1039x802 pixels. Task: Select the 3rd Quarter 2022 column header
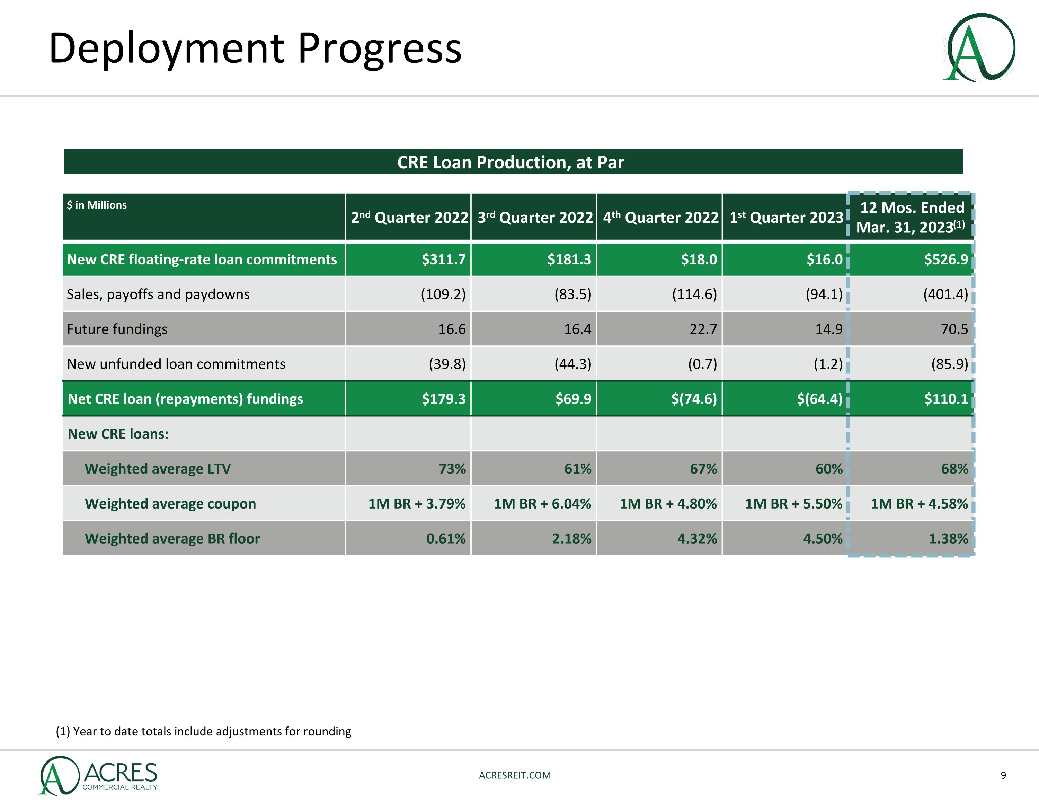click(535, 218)
